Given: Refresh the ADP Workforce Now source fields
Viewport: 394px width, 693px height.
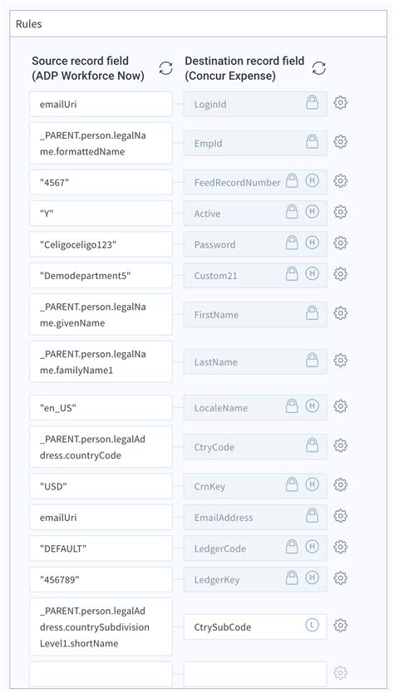Looking at the screenshot, I should 165,68.
